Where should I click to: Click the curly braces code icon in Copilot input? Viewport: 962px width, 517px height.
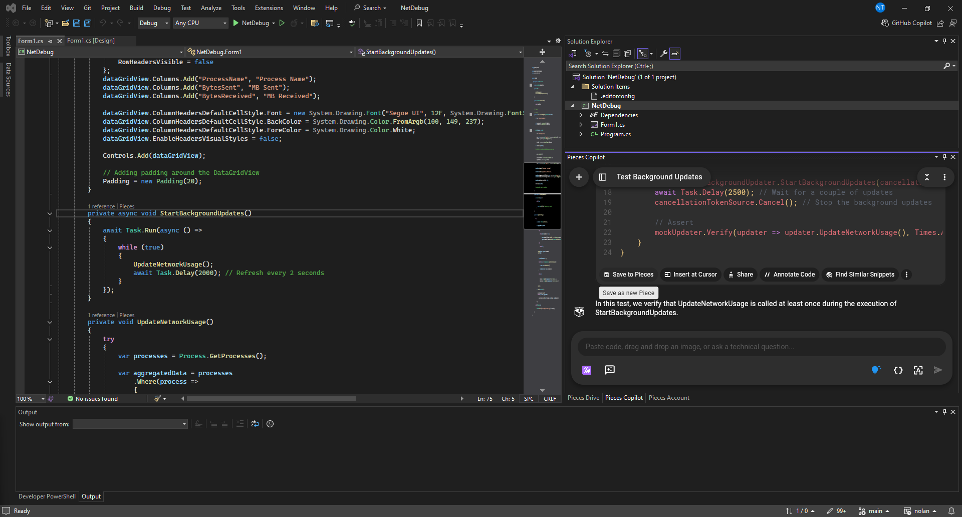[898, 370]
